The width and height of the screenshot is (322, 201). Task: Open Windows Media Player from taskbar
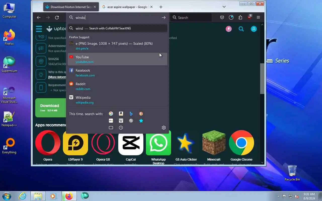click(x=53, y=196)
